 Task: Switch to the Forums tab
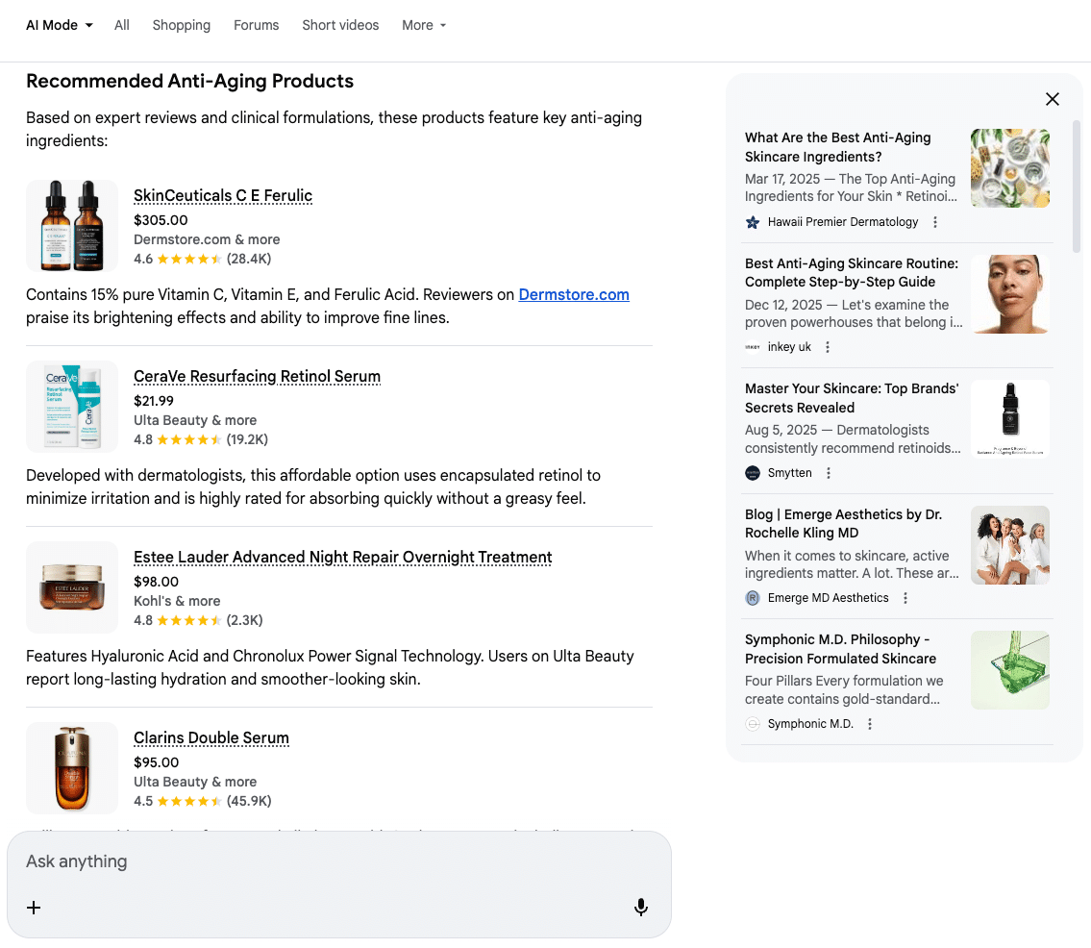[x=256, y=25]
